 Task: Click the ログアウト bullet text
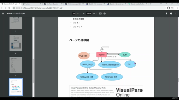pos(77,27)
